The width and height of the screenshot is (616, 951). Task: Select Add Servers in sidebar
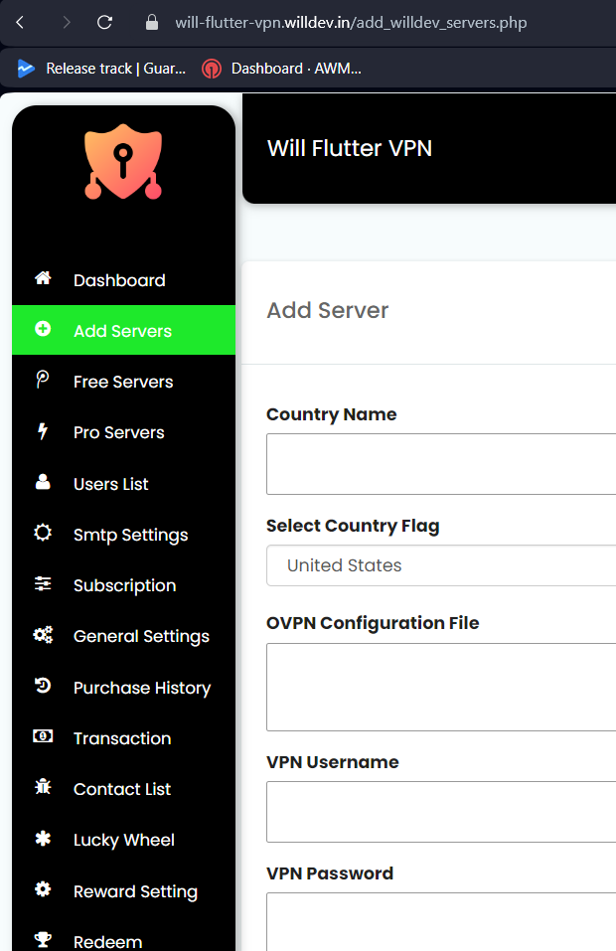click(123, 331)
